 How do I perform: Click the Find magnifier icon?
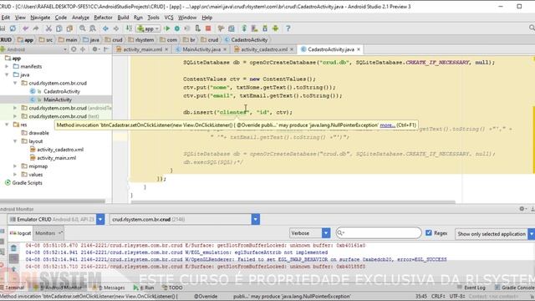pos(82,28)
